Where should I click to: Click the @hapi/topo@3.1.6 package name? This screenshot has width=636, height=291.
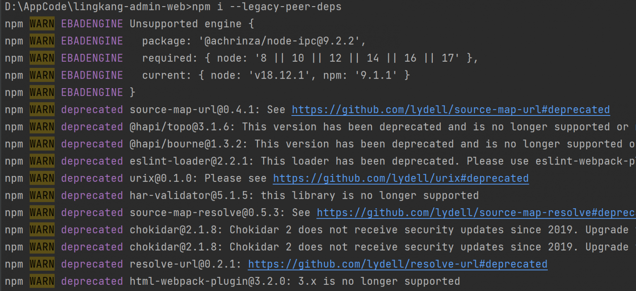182,127
